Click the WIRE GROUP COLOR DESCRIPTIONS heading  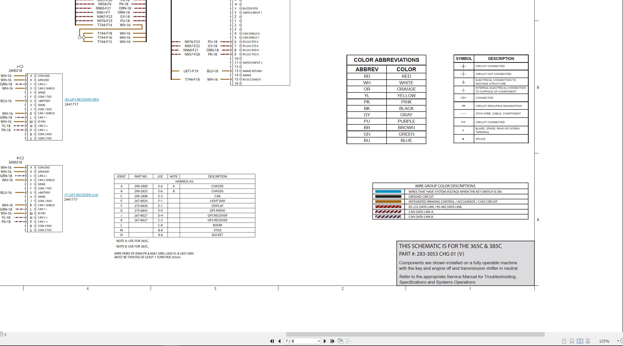click(445, 186)
